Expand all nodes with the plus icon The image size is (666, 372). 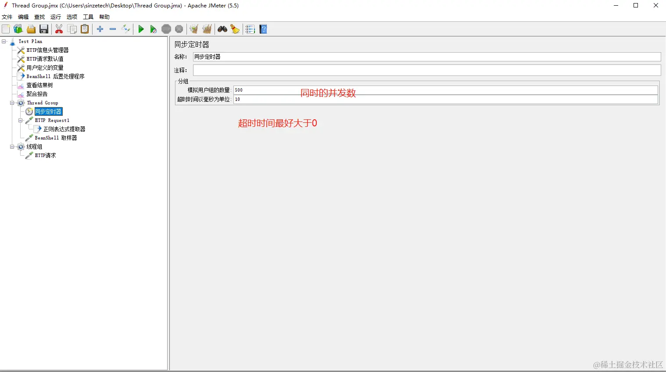tap(100, 29)
